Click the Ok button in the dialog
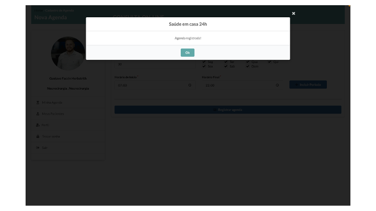The width and height of the screenshot is (376, 211). [x=187, y=53]
